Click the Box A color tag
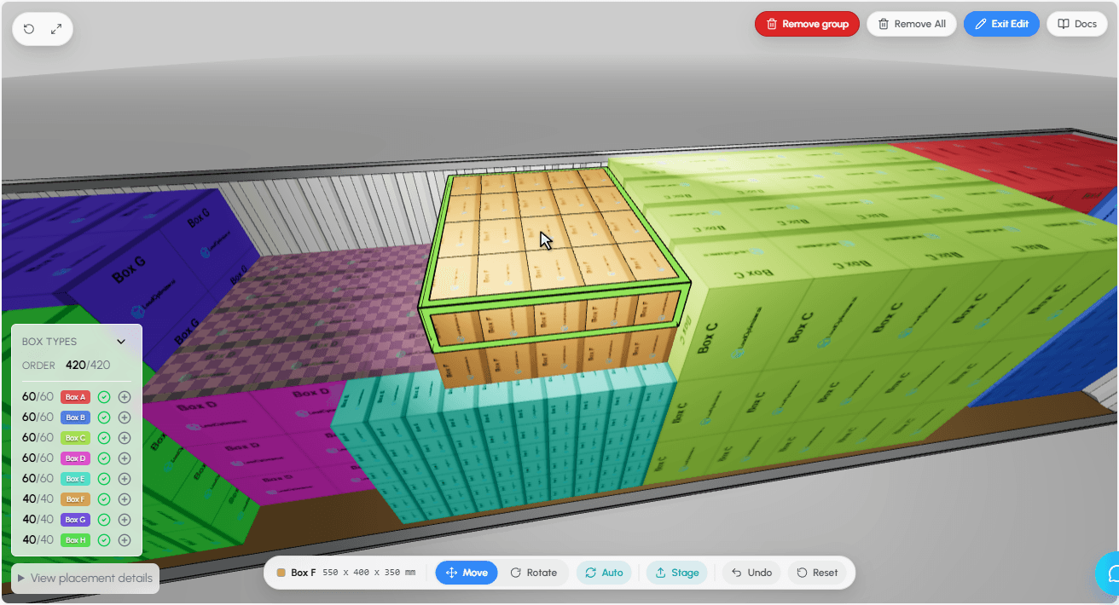The width and height of the screenshot is (1119, 605). click(76, 397)
